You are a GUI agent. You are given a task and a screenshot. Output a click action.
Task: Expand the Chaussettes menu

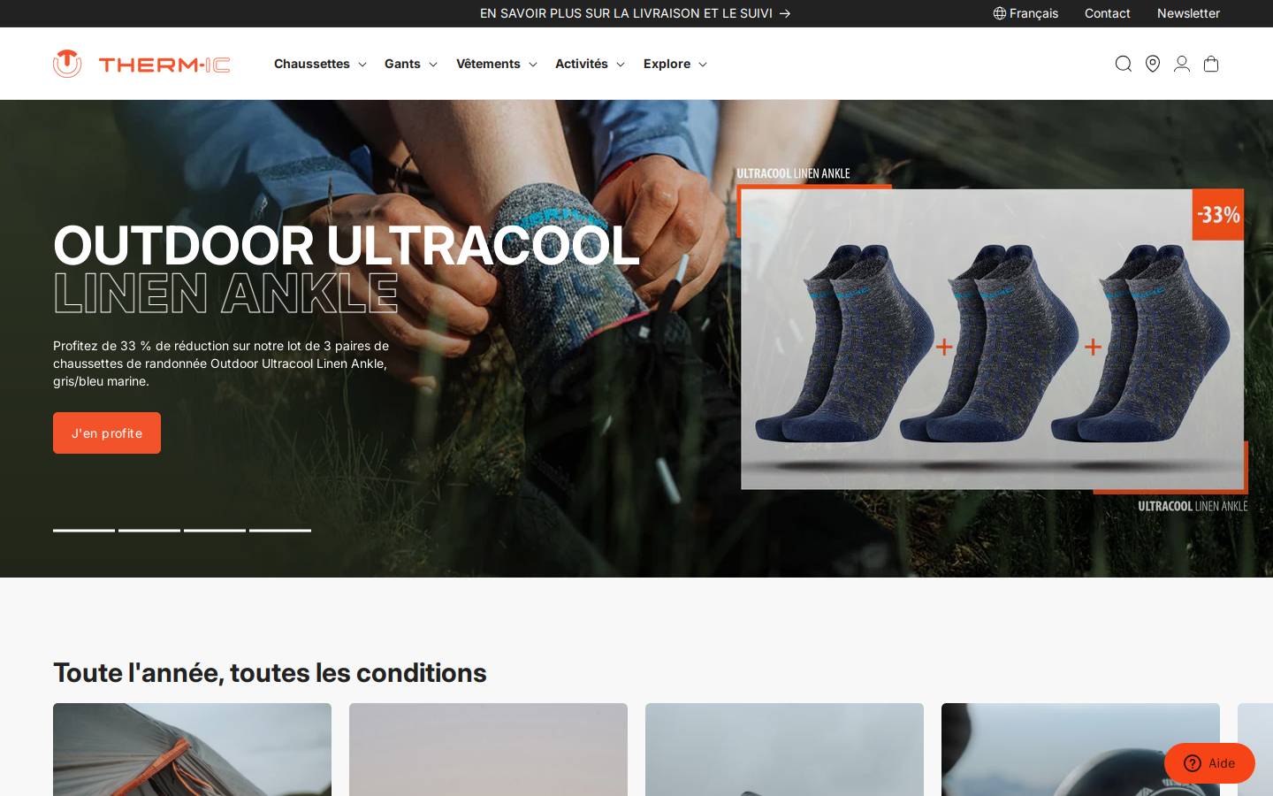pyautogui.click(x=320, y=64)
